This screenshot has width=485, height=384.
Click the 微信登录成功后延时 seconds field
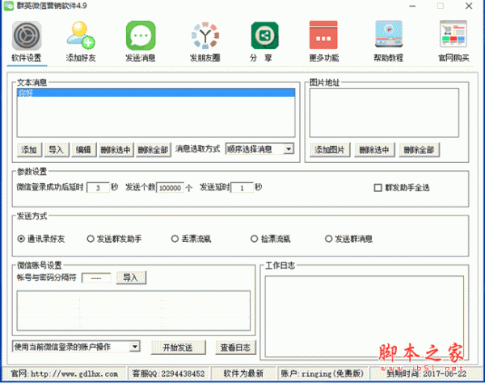coord(98,188)
